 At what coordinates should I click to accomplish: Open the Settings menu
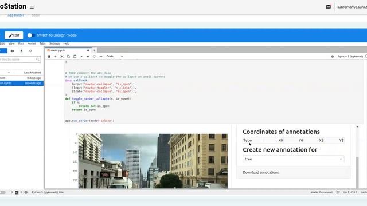coord(54,43)
